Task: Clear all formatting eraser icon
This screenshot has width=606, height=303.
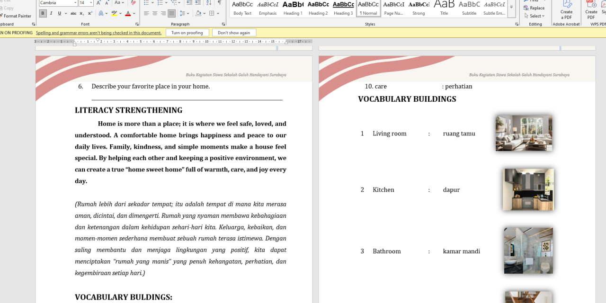Action: point(133,3)
